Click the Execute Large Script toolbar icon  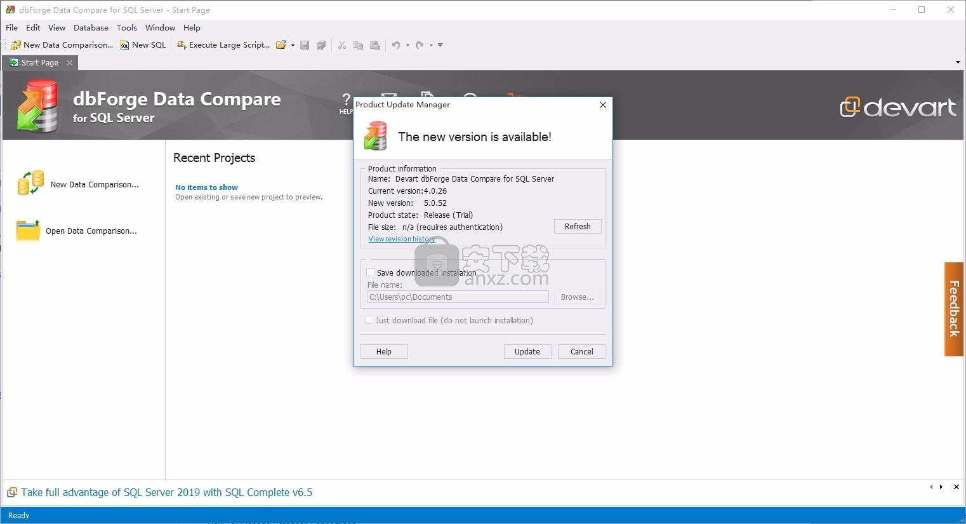181,45
